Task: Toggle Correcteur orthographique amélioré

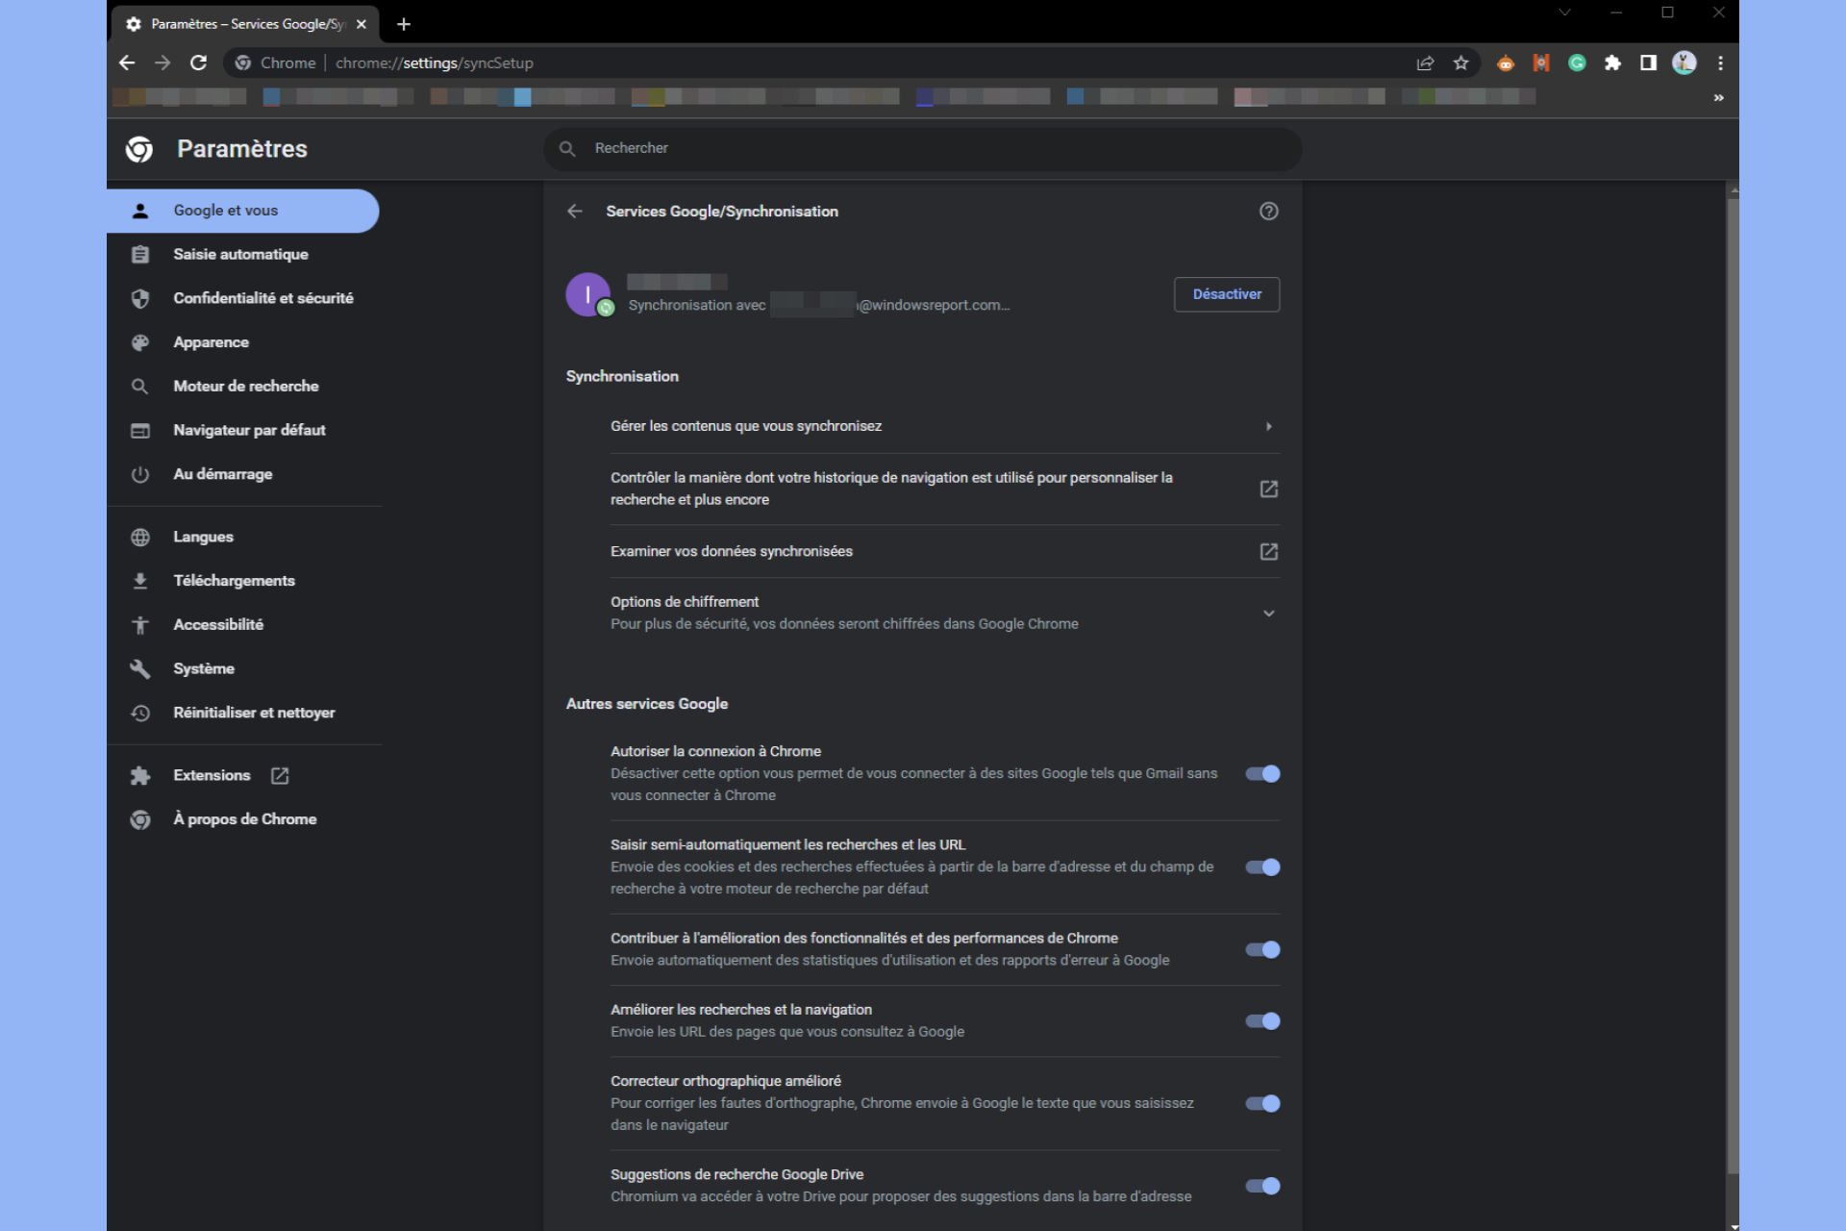Action: point(1262,1103)
